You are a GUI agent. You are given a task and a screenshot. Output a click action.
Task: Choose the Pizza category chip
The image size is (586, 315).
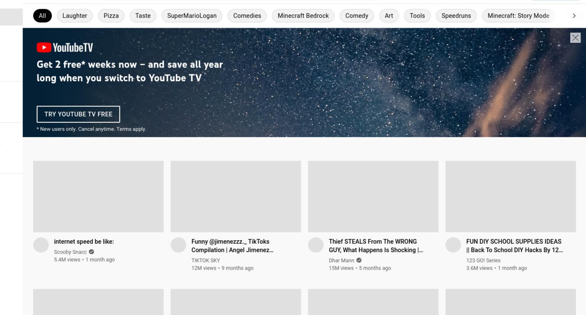pos(111,16)
